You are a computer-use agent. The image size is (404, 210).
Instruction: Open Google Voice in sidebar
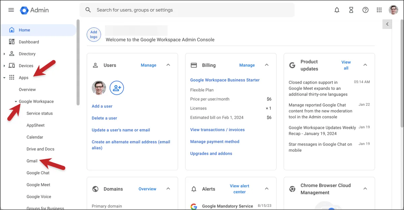(39, 197)
